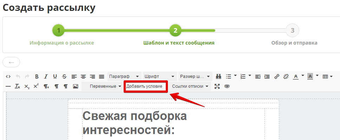Click the remove link icon
340x140 pixels.
pyautogui.click(x=286, y=76)
